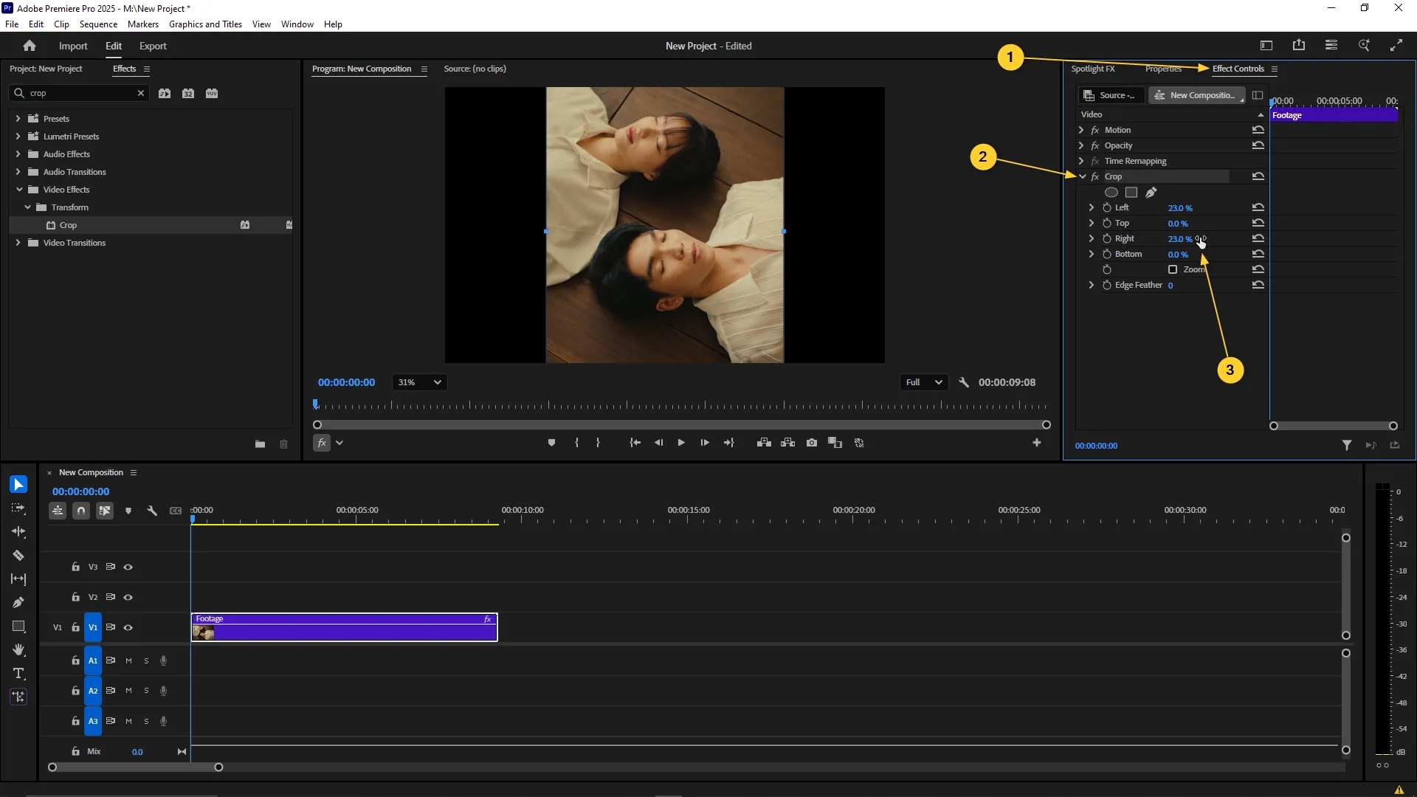Screen dimensions: 1417x797
Task: Toggle V1 track output eye
Action: pos(128,628)
